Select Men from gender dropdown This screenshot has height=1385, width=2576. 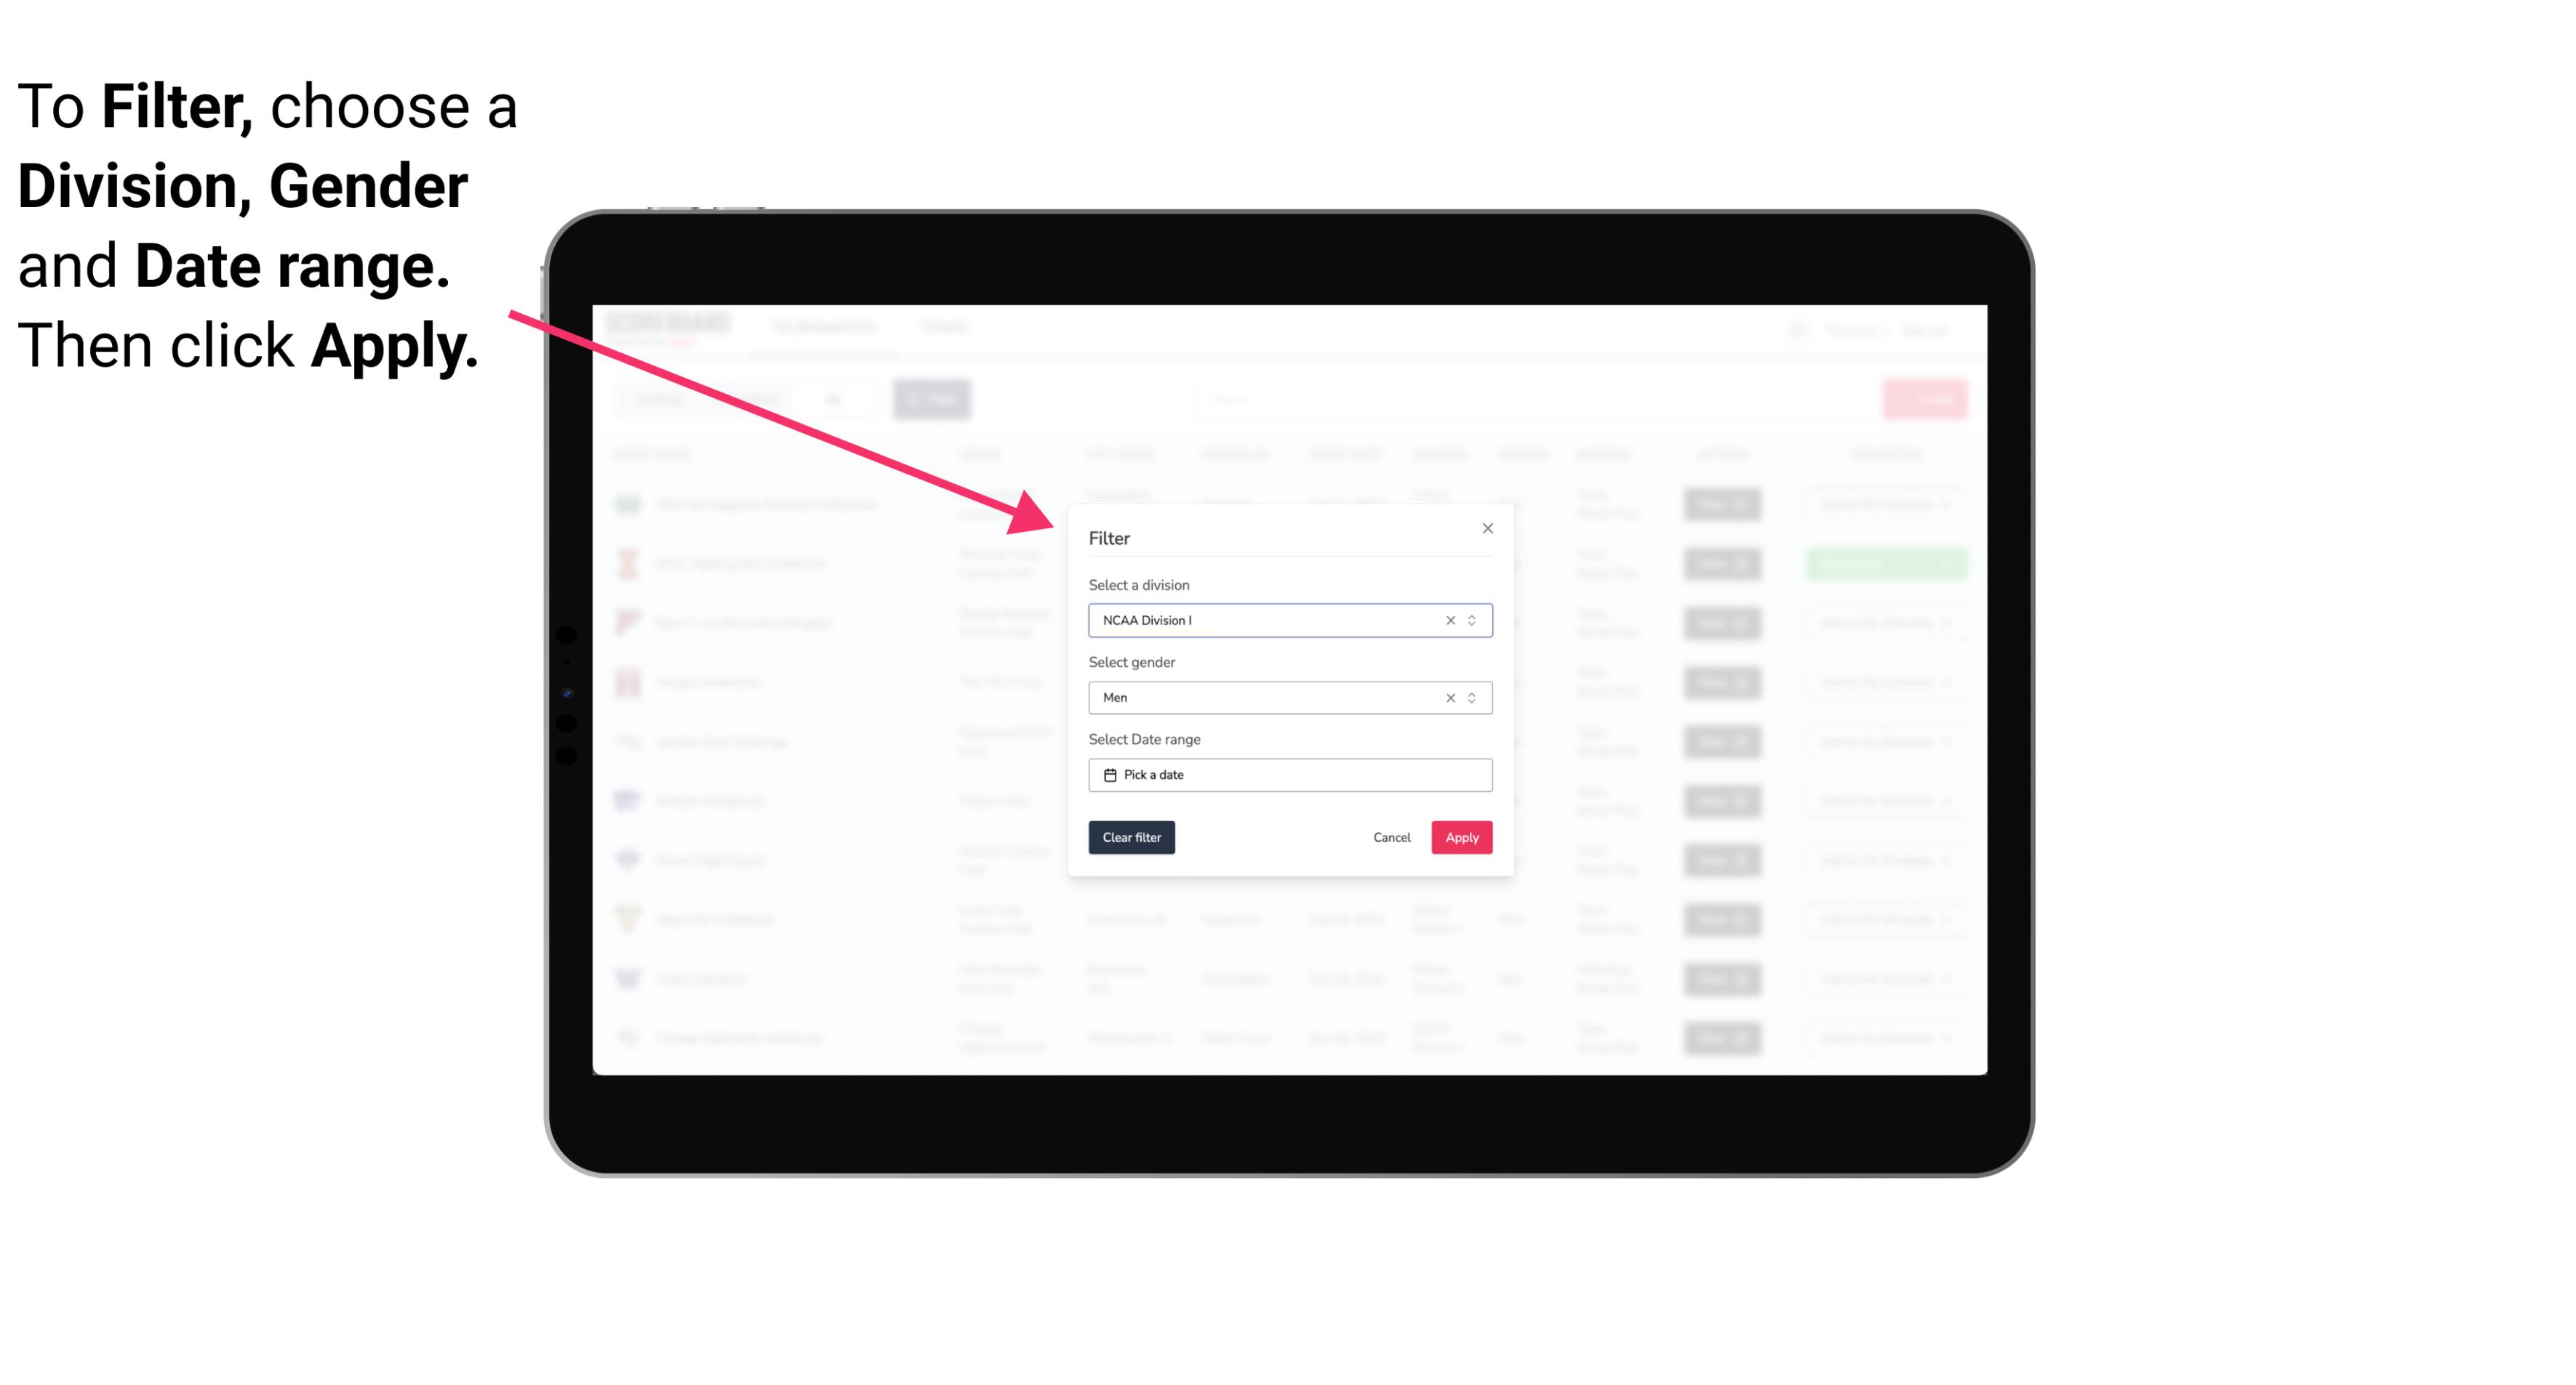pyautogui.click(x=1287, y=698)
